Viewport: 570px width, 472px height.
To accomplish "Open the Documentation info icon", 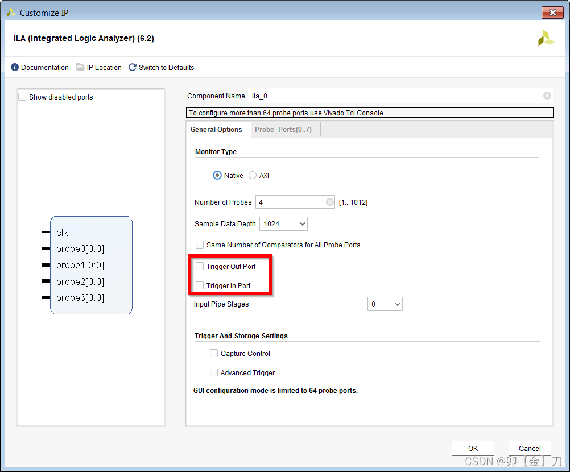I will click(x=15, y=67).
